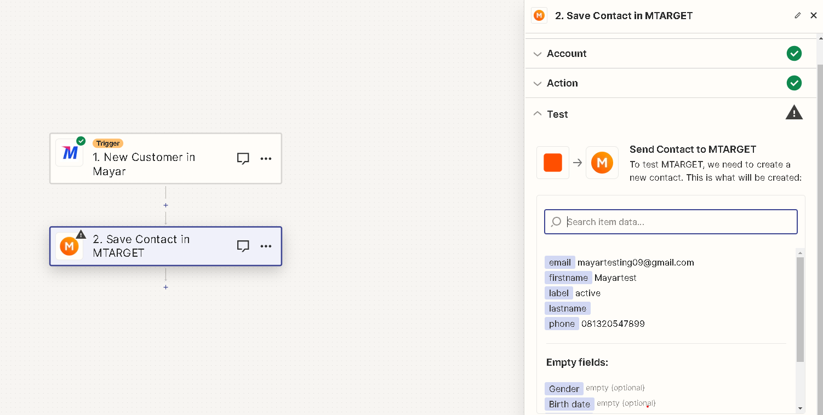Click the green checkmark on Account row
This screenshot has width=823, height=415.
click(794, 54)
